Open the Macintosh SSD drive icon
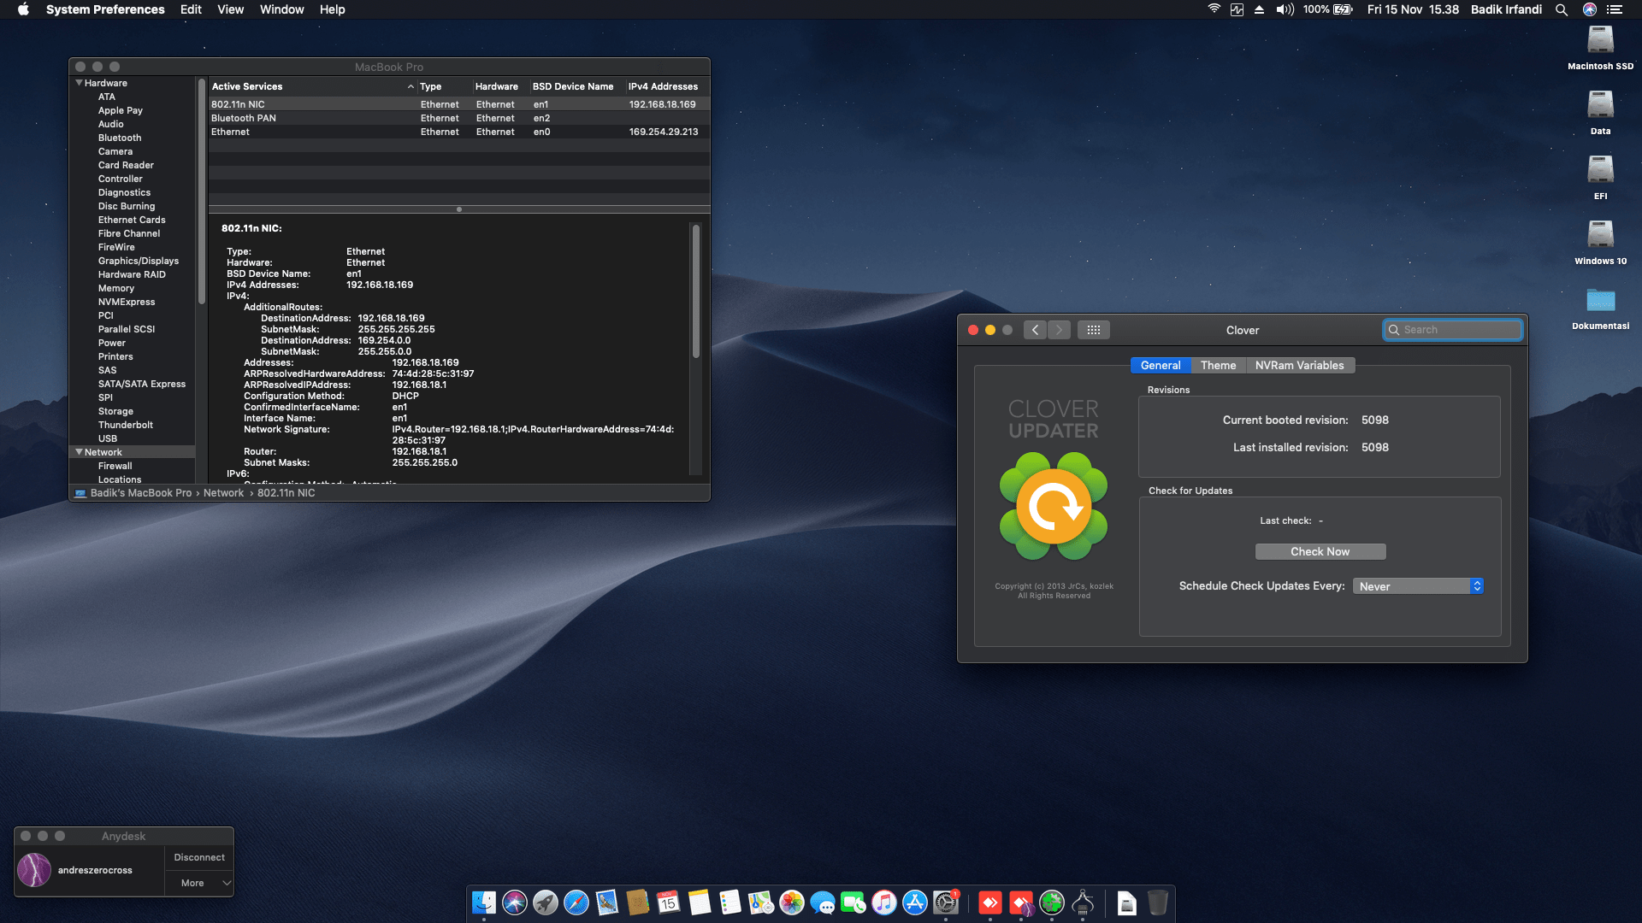Viewport: 1642px width, 923px height. point(1599,41)
